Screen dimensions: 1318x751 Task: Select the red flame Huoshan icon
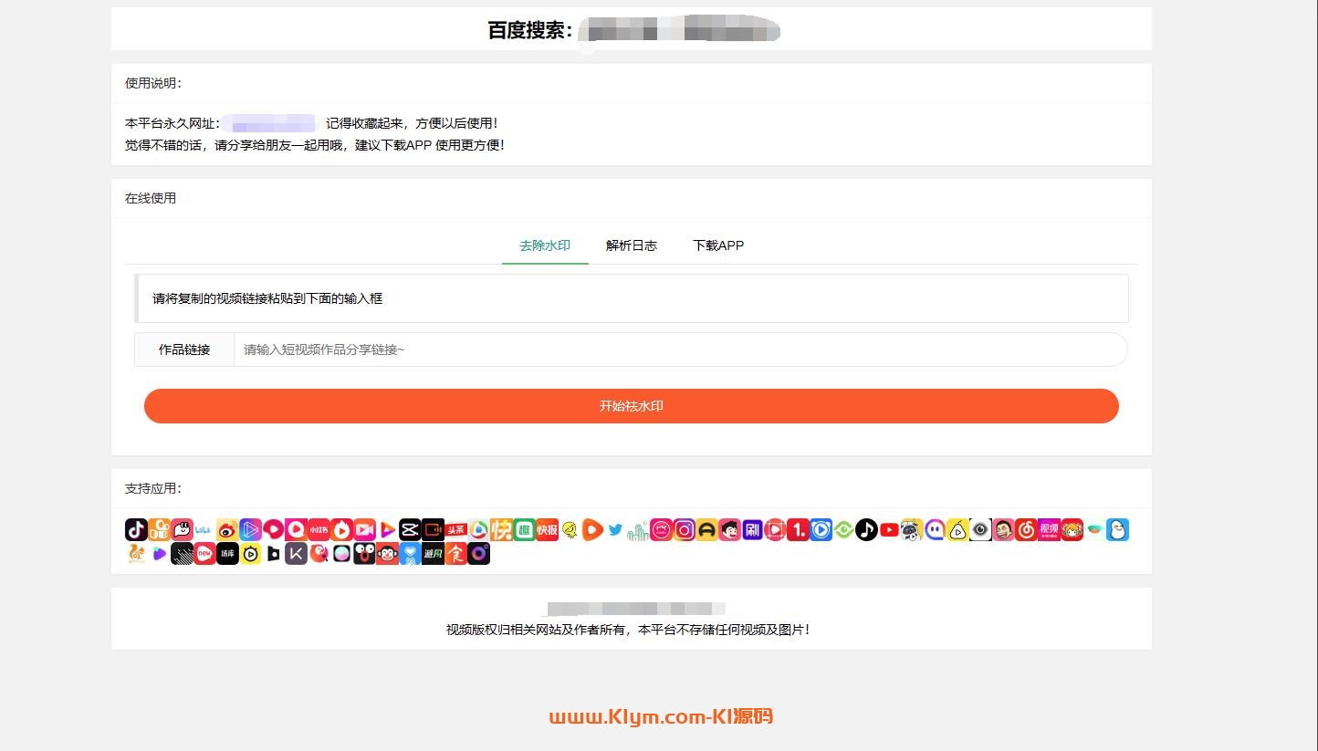coord(341,530)
